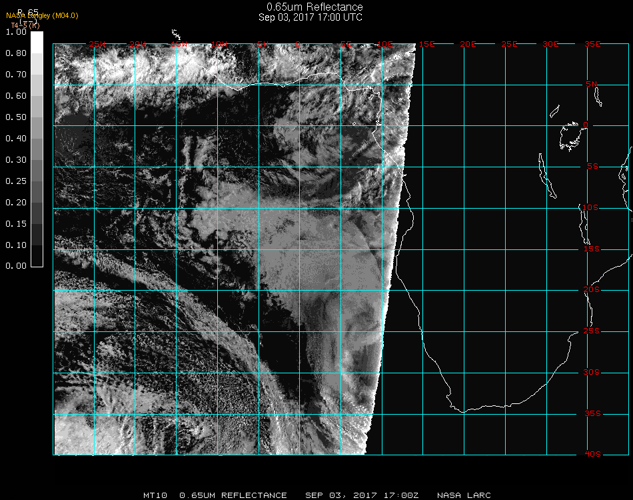
Task: Click the 5N latitude label
Action: 592,84
